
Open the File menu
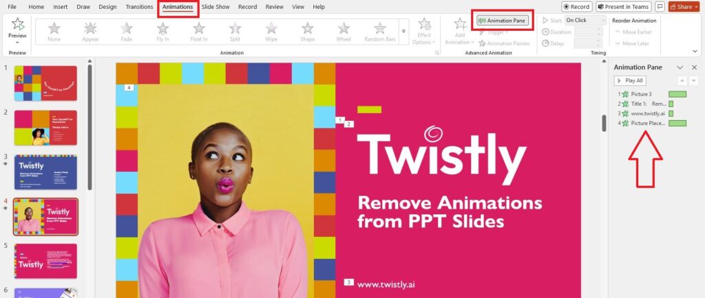click(x=12, y=7)
